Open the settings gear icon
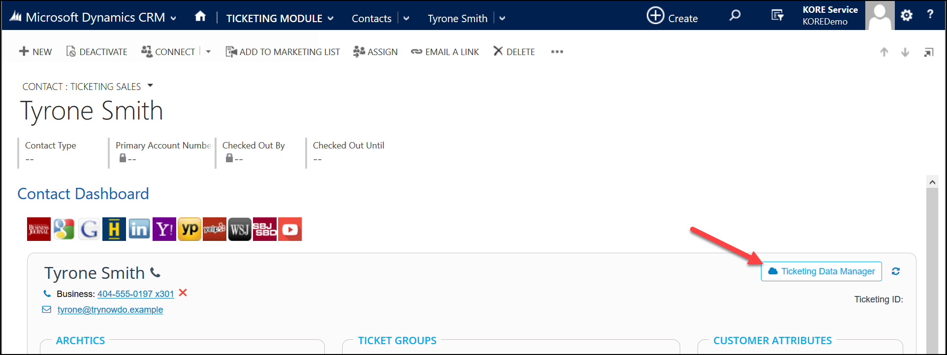The width and height of the screenshot is (947, 355). [x=906, y=15]
